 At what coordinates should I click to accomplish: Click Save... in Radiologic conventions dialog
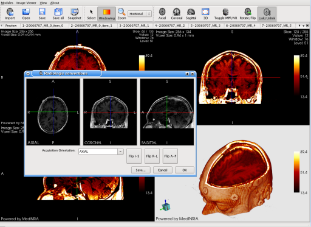point(141,170)
